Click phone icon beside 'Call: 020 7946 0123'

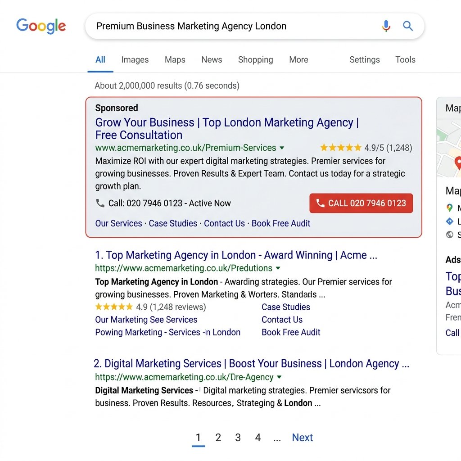click(100, 203)
